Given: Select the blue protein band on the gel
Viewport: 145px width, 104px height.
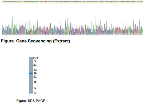Looking at the screenshot, I should [x=31, y=73].
